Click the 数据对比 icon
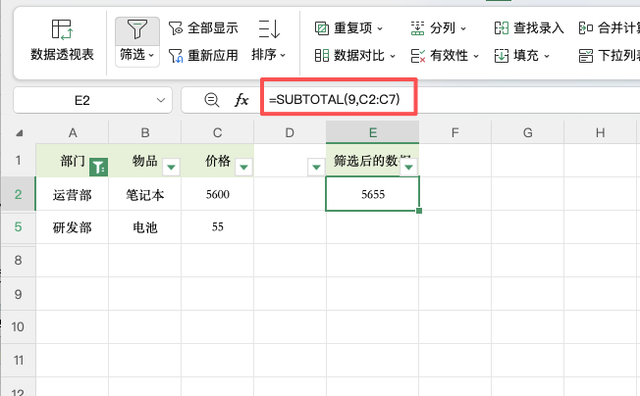The height and width of the screenshot is (396, 640). tap(322, 56)
